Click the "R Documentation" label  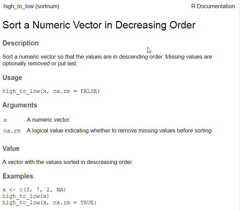[x=213, y=6]
